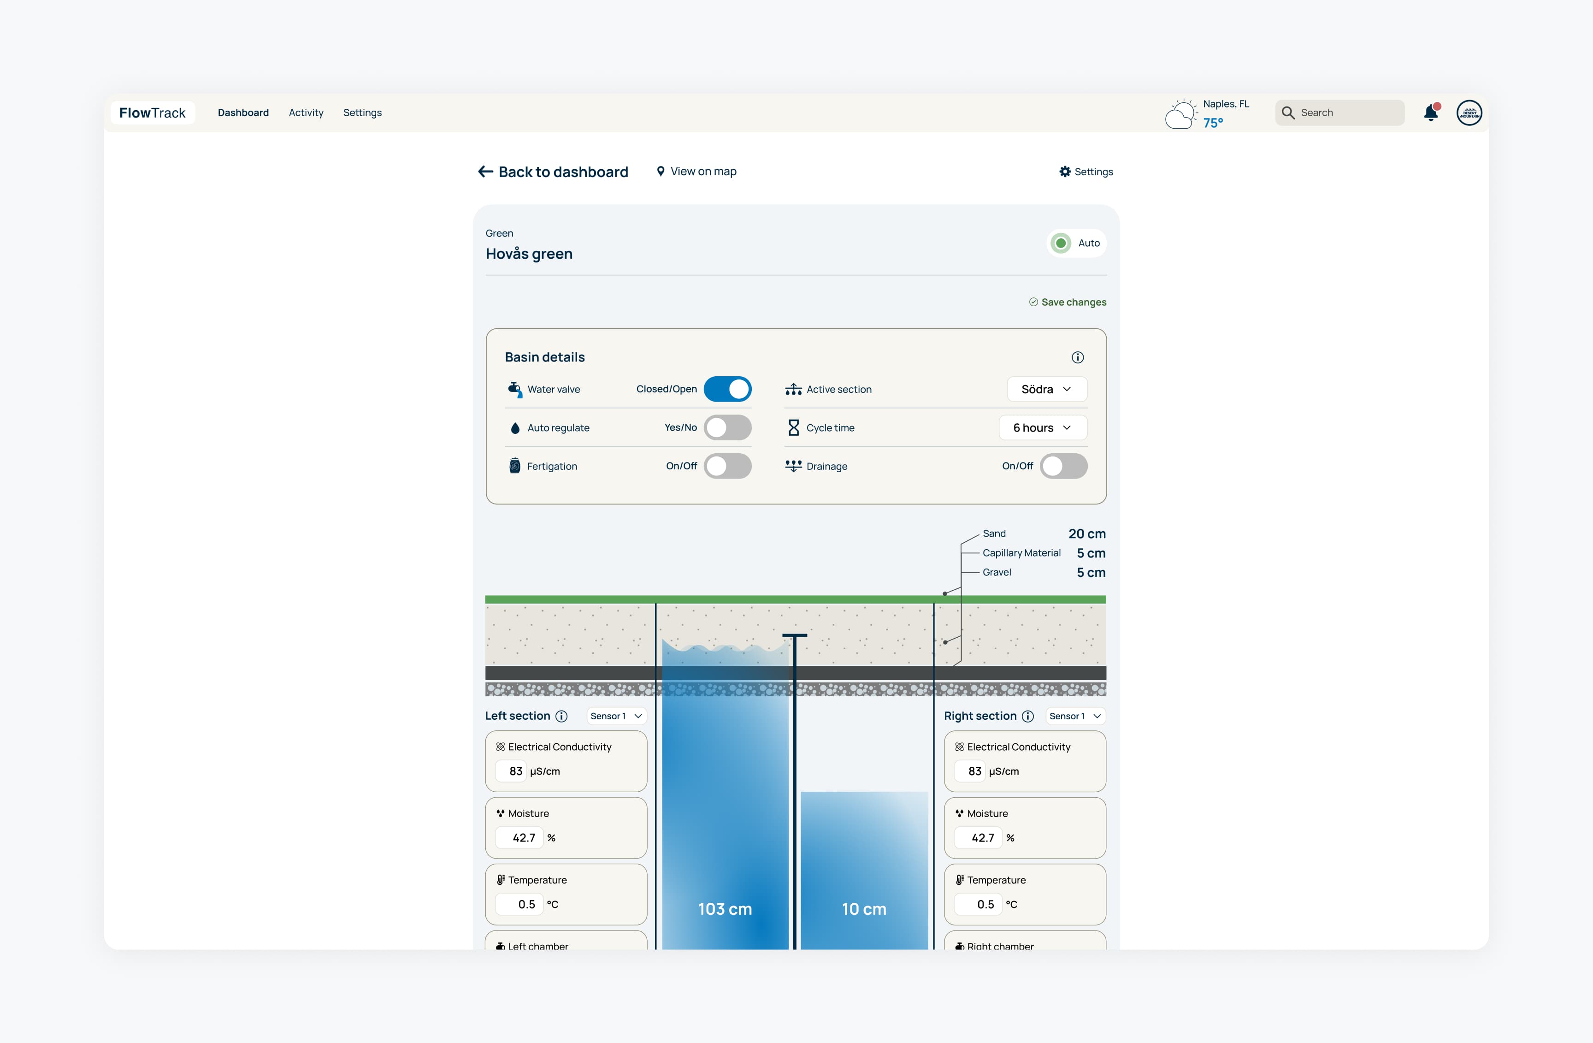Toggle the Water valve switch
The image size is (1593, 1043).
727,389
